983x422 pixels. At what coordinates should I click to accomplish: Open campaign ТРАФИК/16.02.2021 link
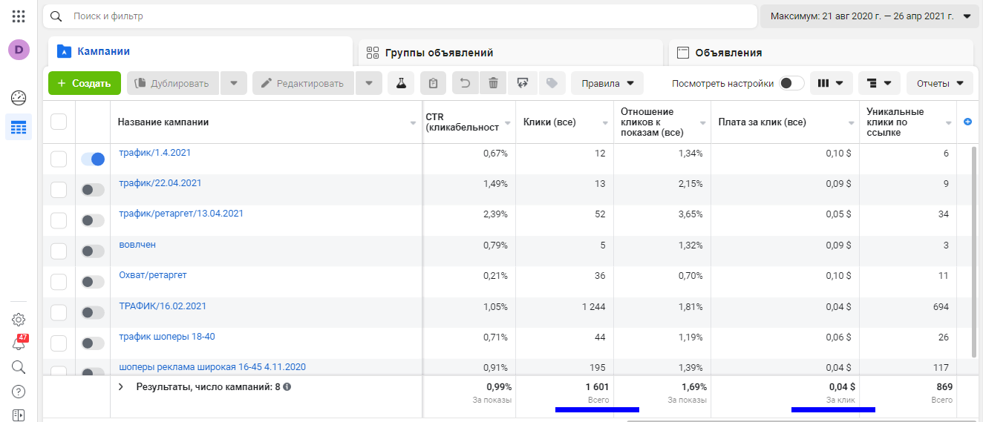click(x=163, y=306)
